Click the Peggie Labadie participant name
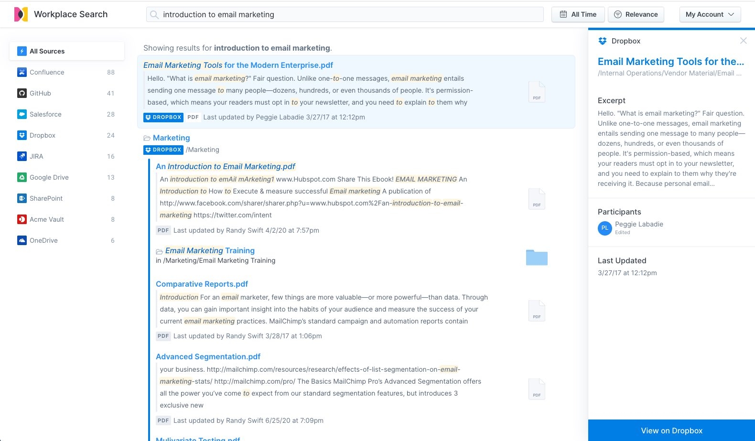The width and height of the screenshot is (755, 441). point(639,224)
